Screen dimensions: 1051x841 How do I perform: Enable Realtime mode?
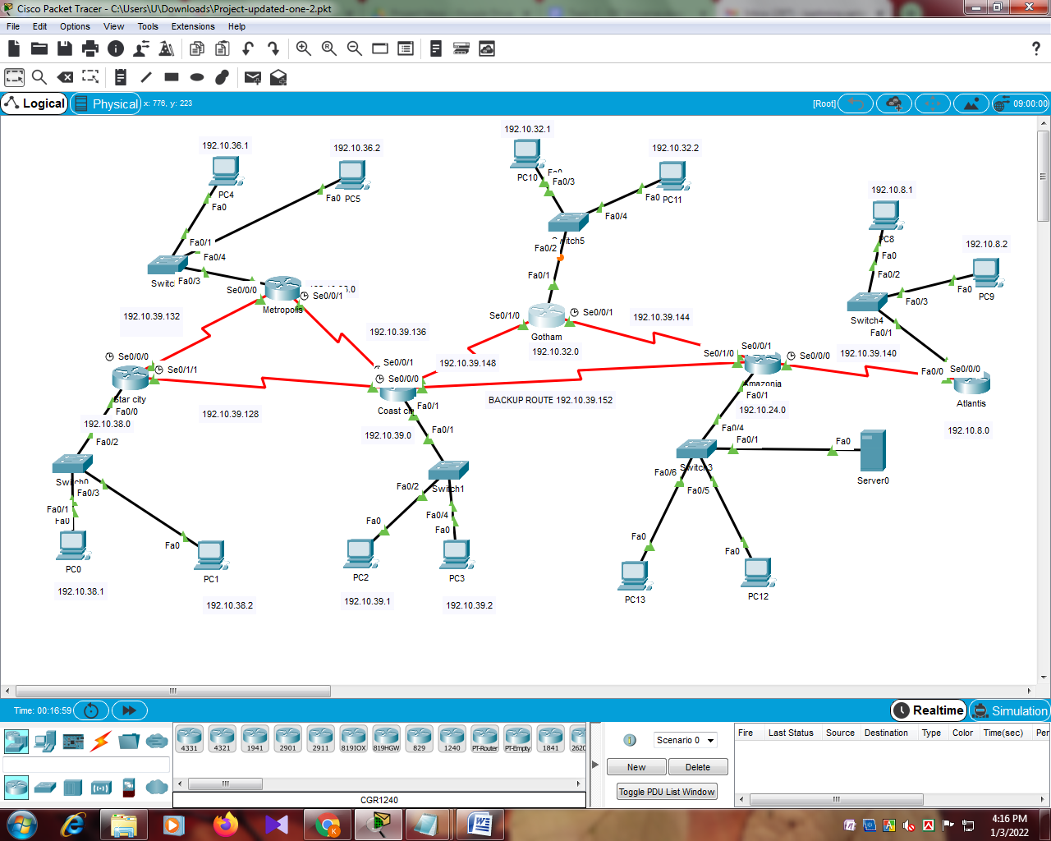tap(928, 710)
